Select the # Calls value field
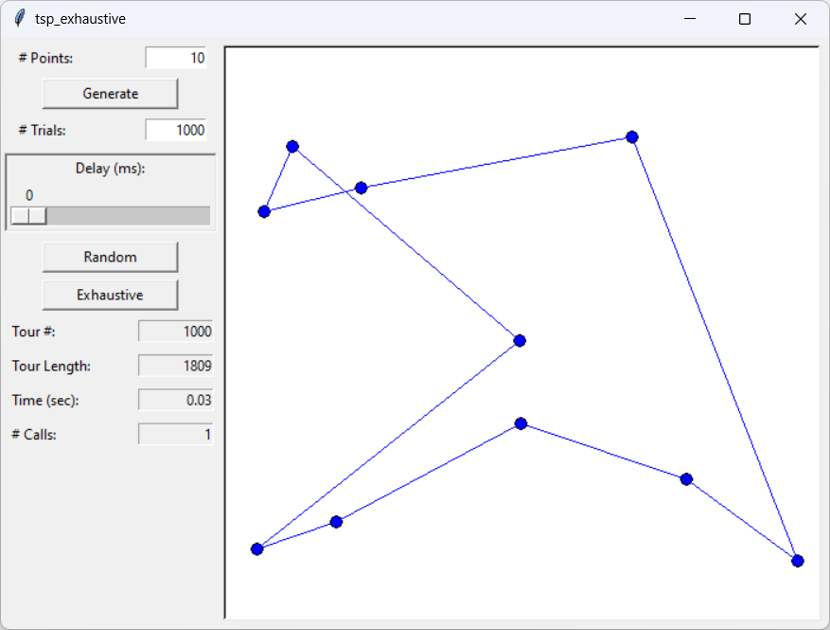Image resolution: width=830 pixels, height=630 pixels. tap(176, 435)
